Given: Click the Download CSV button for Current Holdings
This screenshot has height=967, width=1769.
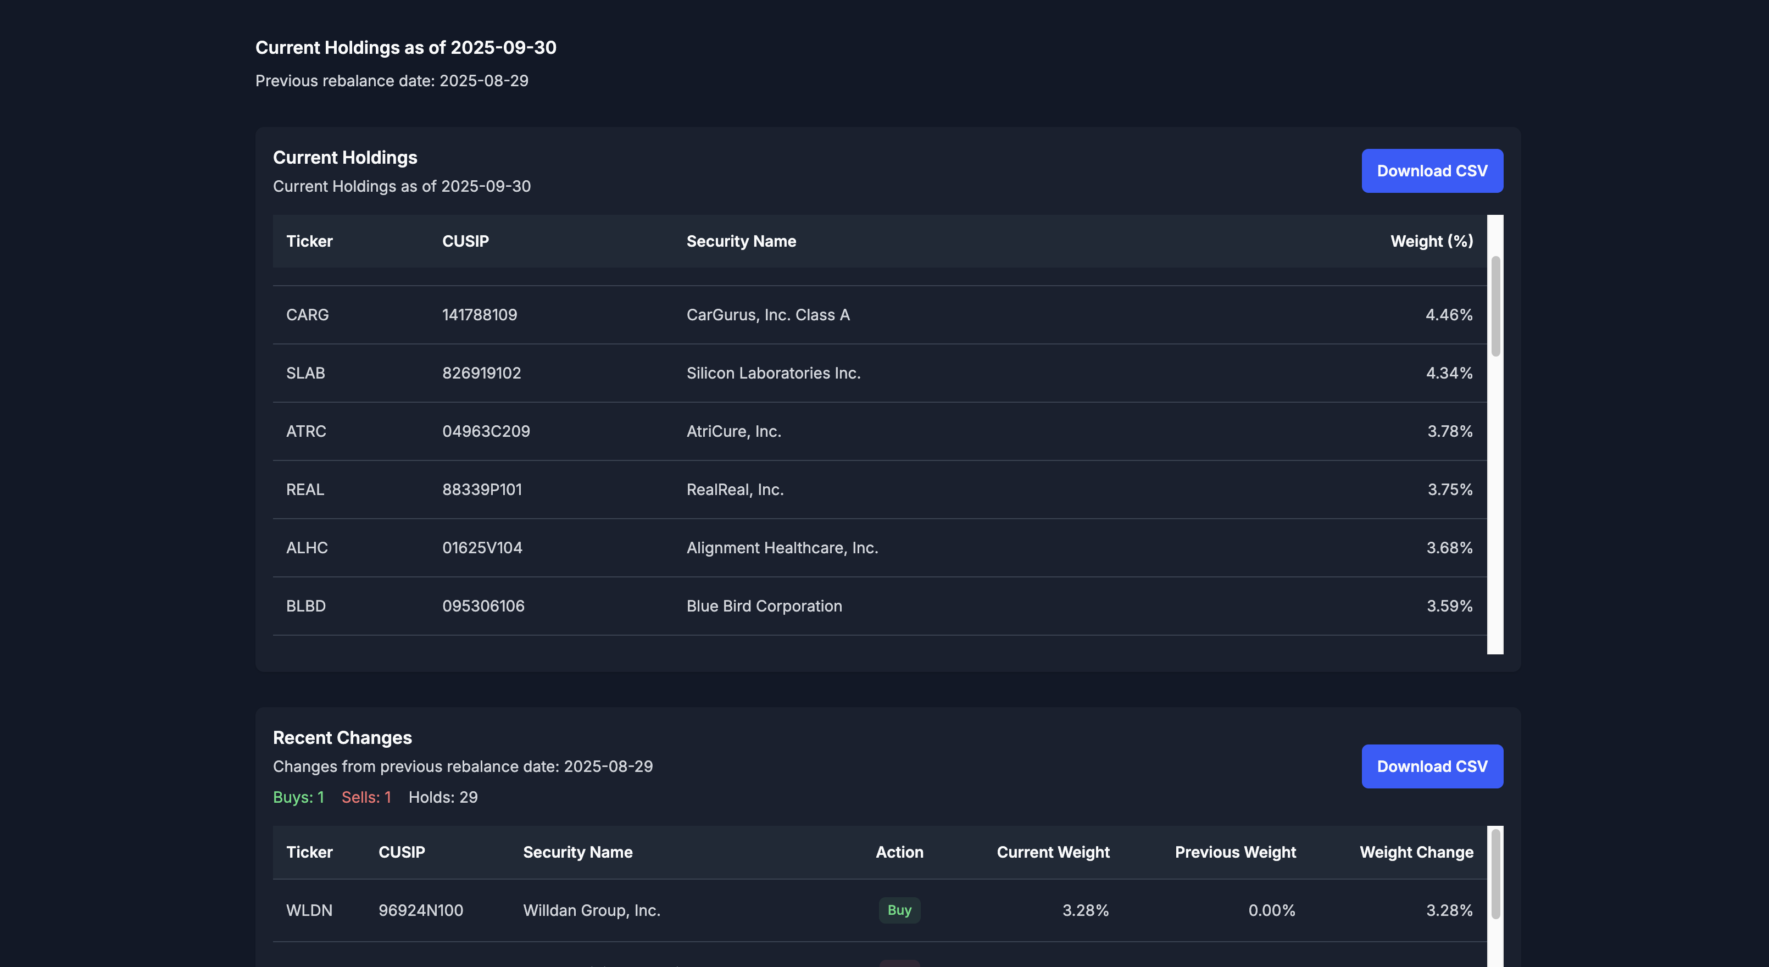Looking at the screenshot, I should pyautogui.click(x=1432, y=170).
